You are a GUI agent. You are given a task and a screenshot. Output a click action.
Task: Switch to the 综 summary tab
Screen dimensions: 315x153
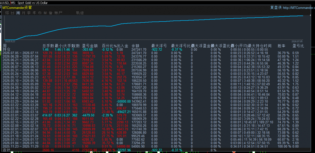[x=7, y=13]
